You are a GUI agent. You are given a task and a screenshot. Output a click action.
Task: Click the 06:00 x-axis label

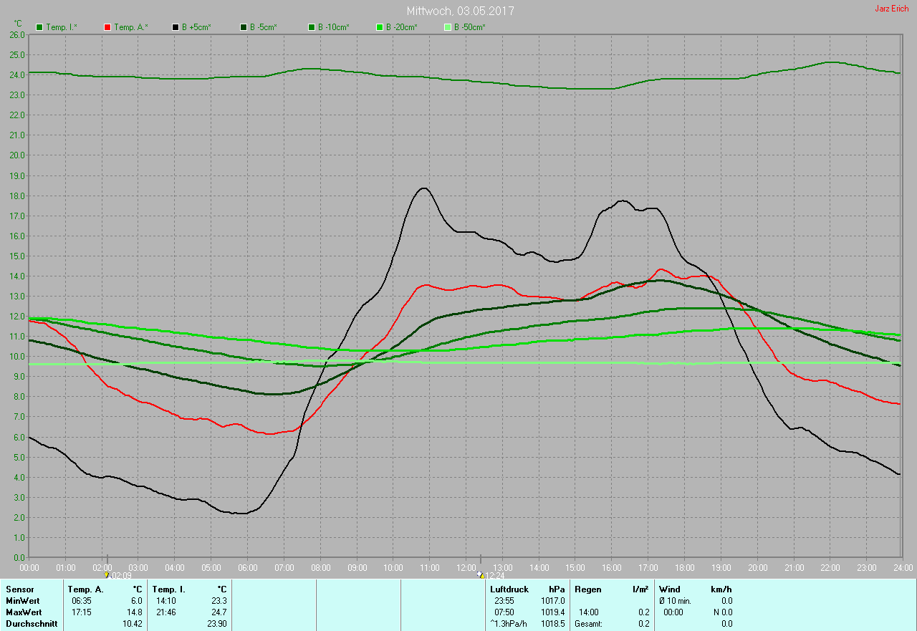[248, 567]
